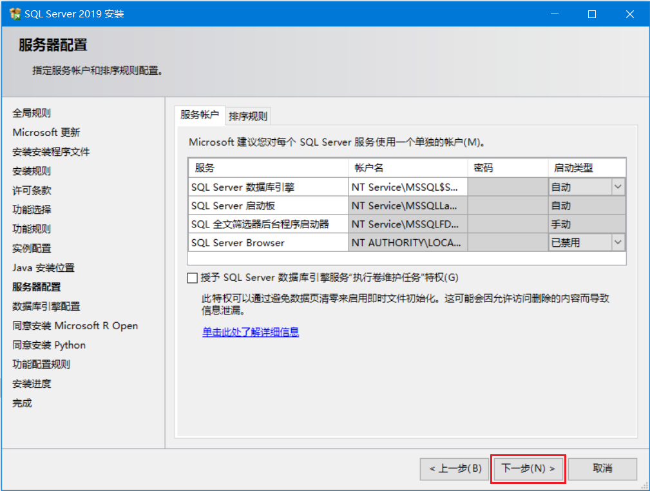Select 同意安装 Microsoft R Open step
Viewport: 650px width, 491px height.
(x=75, y=325)
